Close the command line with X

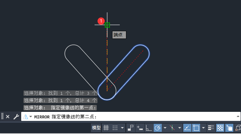click(x=8, y=117)
